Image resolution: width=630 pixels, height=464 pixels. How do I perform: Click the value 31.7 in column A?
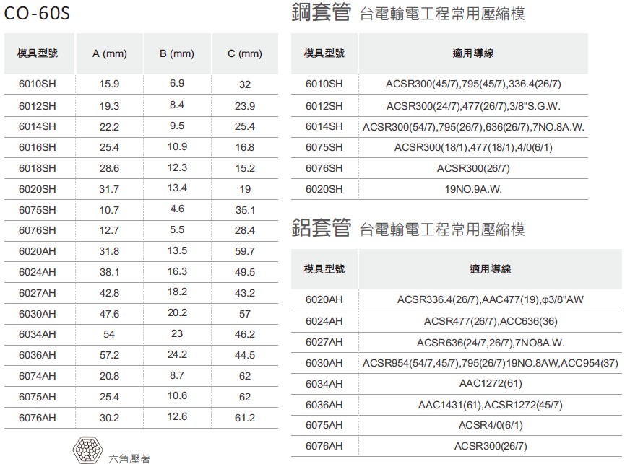(109, 189)
